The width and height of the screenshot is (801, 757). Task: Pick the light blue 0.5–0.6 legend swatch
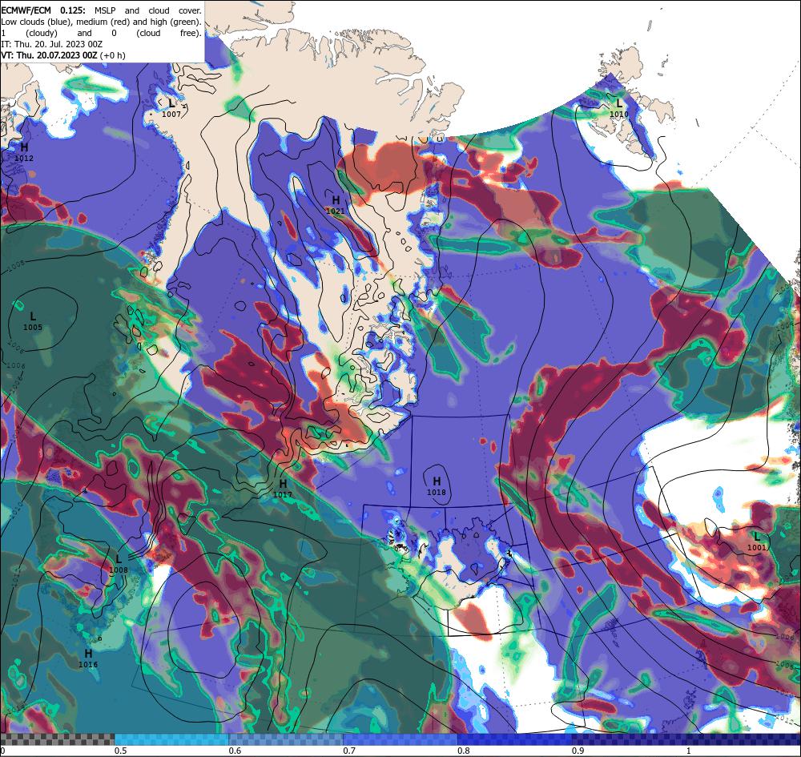171,739
